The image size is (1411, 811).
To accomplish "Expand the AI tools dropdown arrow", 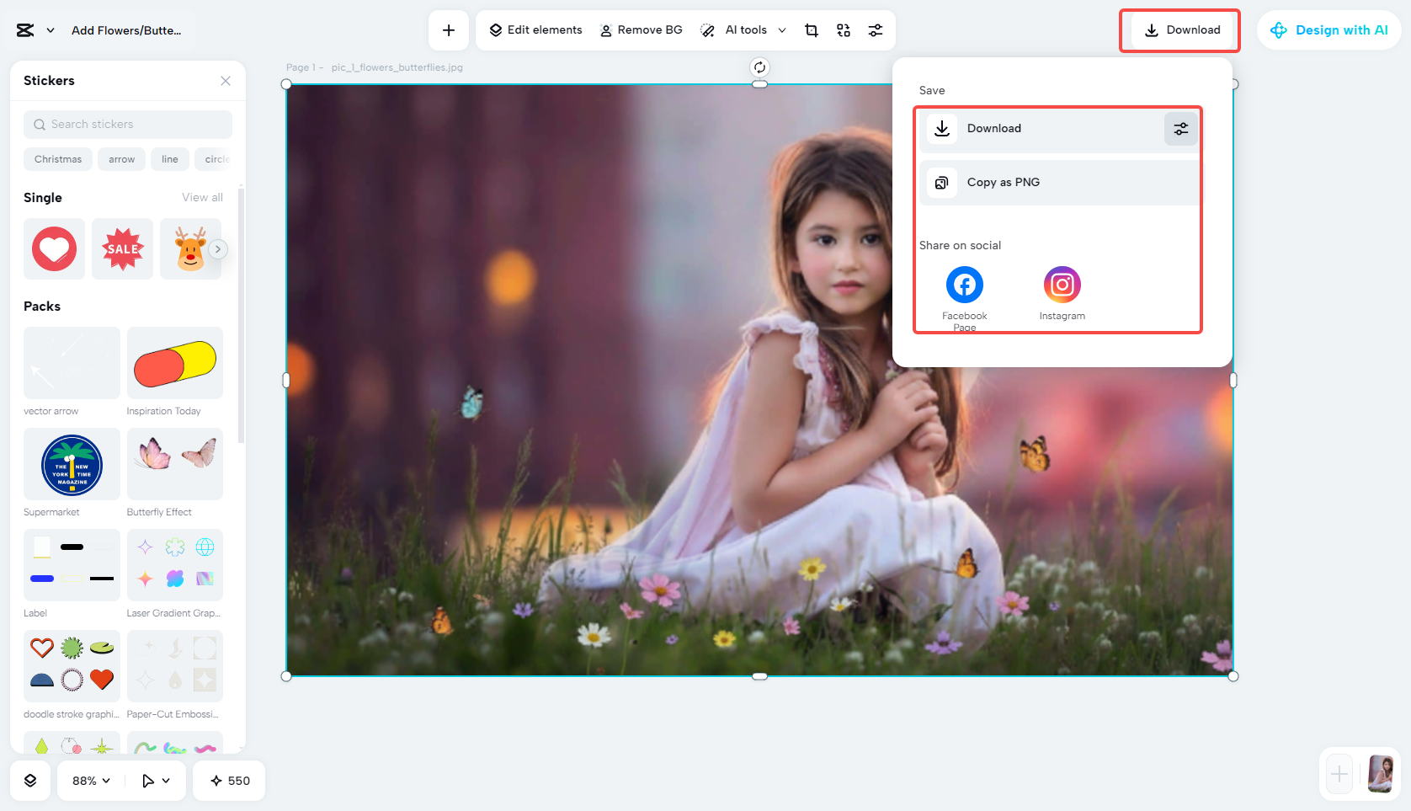I will pyautogui.click(x=782, y=30).
